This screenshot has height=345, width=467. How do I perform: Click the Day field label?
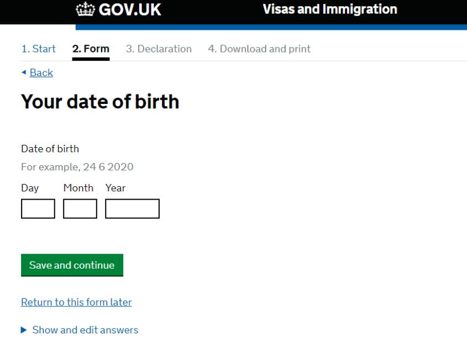pyautogui.click(x=30, y=188)
